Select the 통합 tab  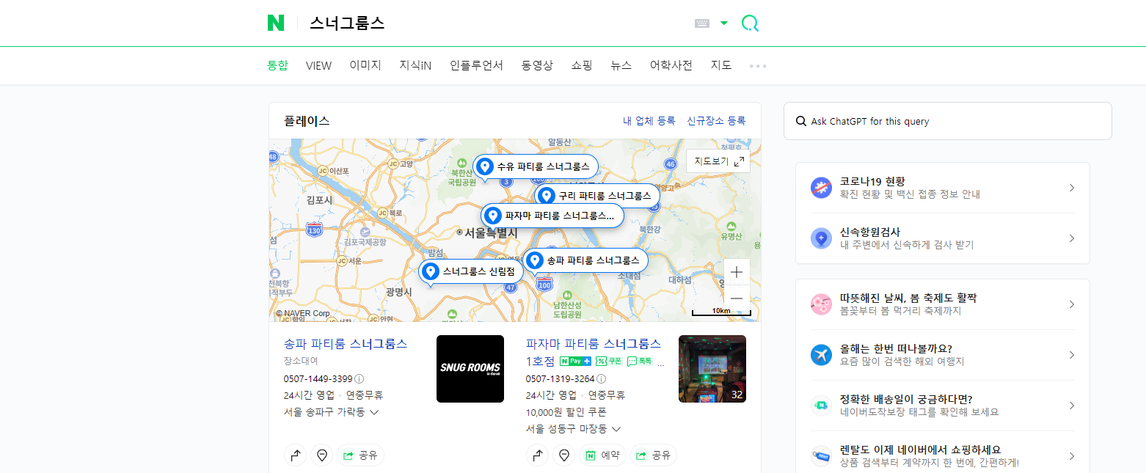[x=277, y=65]
